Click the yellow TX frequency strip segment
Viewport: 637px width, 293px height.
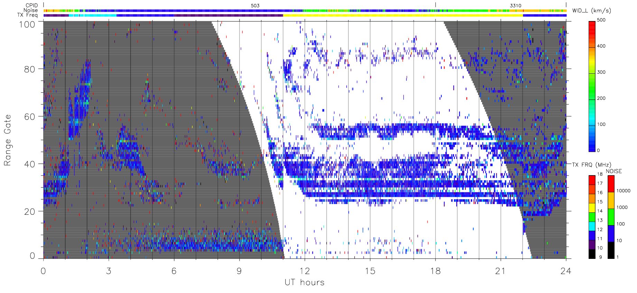pyautogui.click(x=403, y=15)
